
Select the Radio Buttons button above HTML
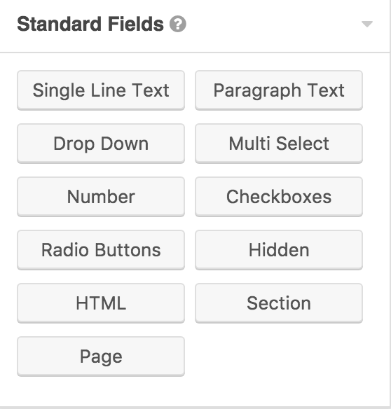(101, 250)
